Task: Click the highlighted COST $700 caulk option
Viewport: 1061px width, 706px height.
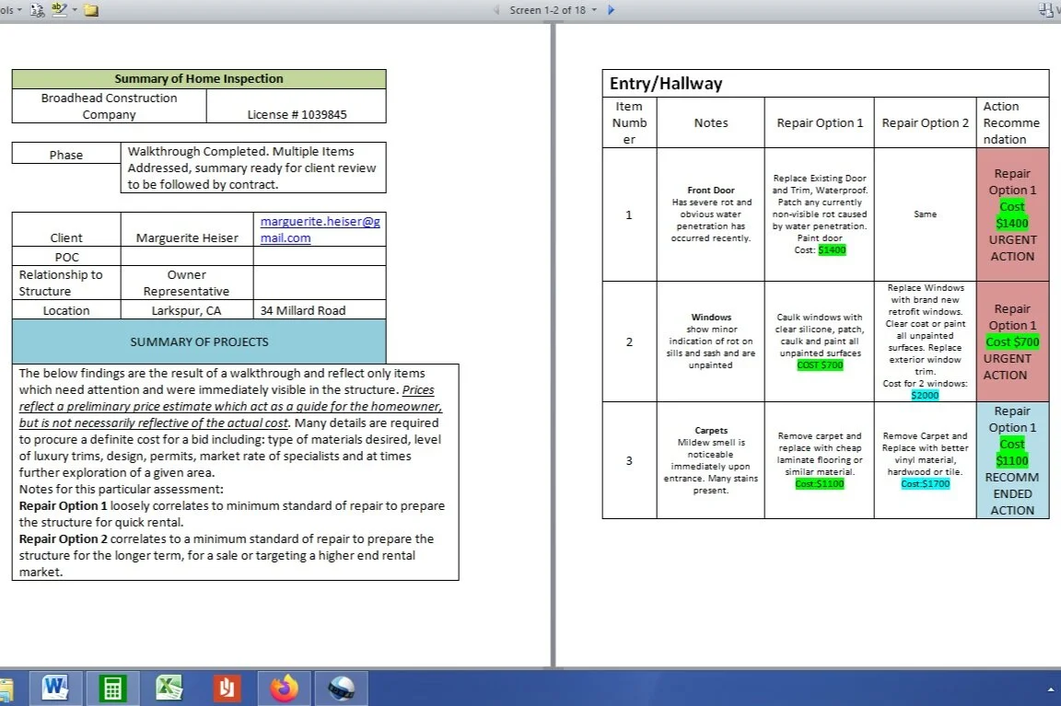Action: click(820, 365)
